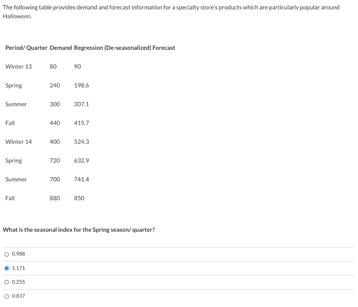Click the Spring row under Winter 13
This screenshot has height=307, width=358.
[x=13, y=85]
